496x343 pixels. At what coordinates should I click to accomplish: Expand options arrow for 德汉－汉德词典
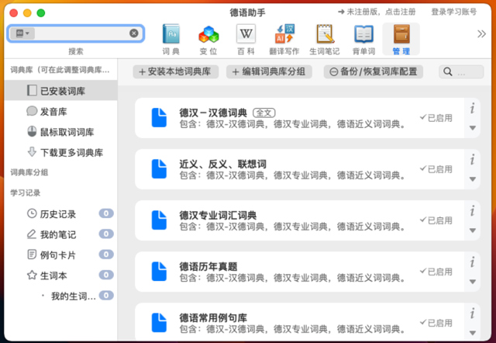pyautogui.click(x=473, y=128)
